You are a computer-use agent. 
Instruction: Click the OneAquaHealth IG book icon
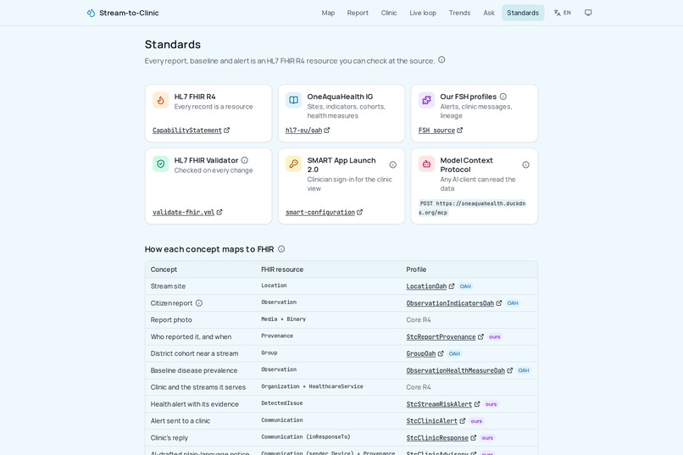point(293,100)
